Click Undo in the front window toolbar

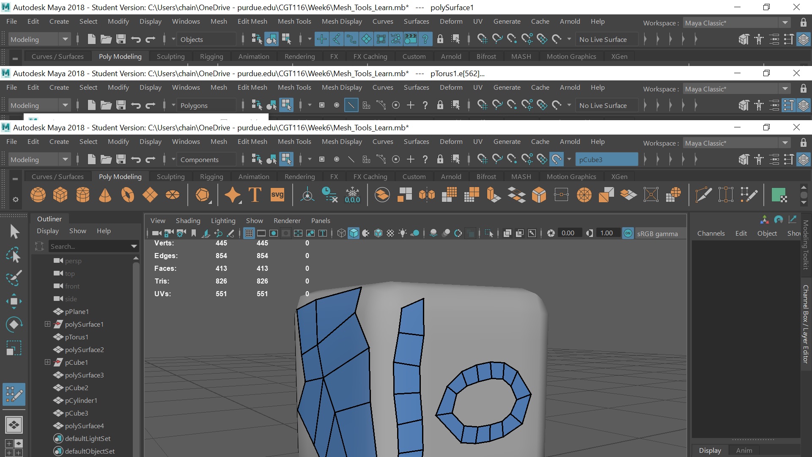136,160
